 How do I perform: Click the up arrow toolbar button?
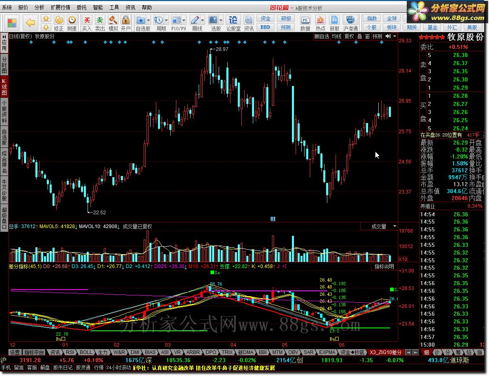pyautogui.click(x=46, y=19)
